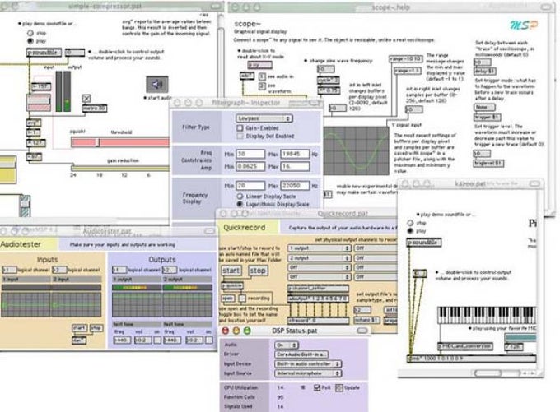The image size is (560, 412).
Task: Click the sfrecord~ 8 object
Action: tap(318, 321)
